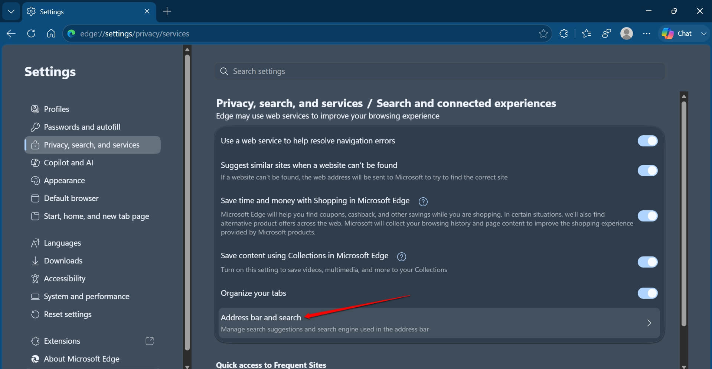Click the Edge logo in address bar
712x369 pixels.
[71, 33]
